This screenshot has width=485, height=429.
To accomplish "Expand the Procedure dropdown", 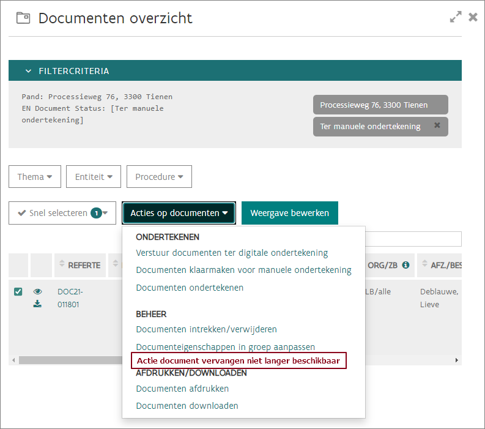I will coord(159,177).
